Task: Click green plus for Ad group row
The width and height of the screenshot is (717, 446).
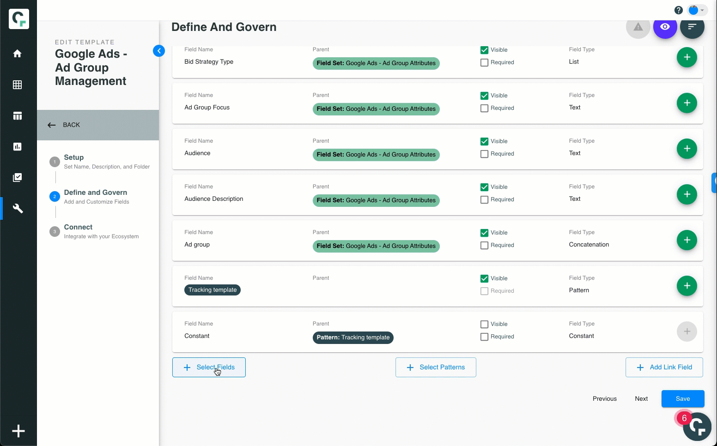Action: point(687,240)
